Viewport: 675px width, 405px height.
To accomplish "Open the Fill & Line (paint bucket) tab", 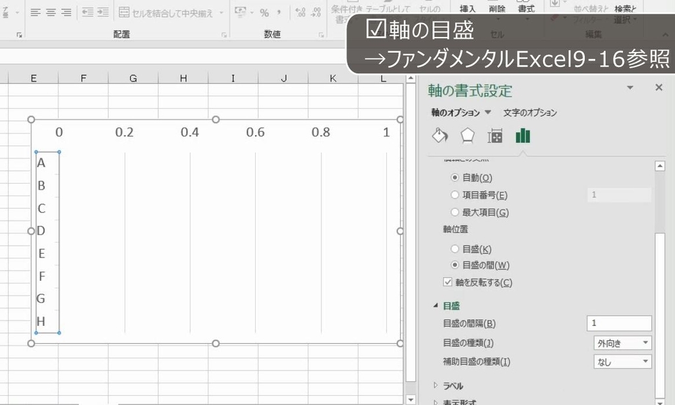I will [x=440, y=136].
